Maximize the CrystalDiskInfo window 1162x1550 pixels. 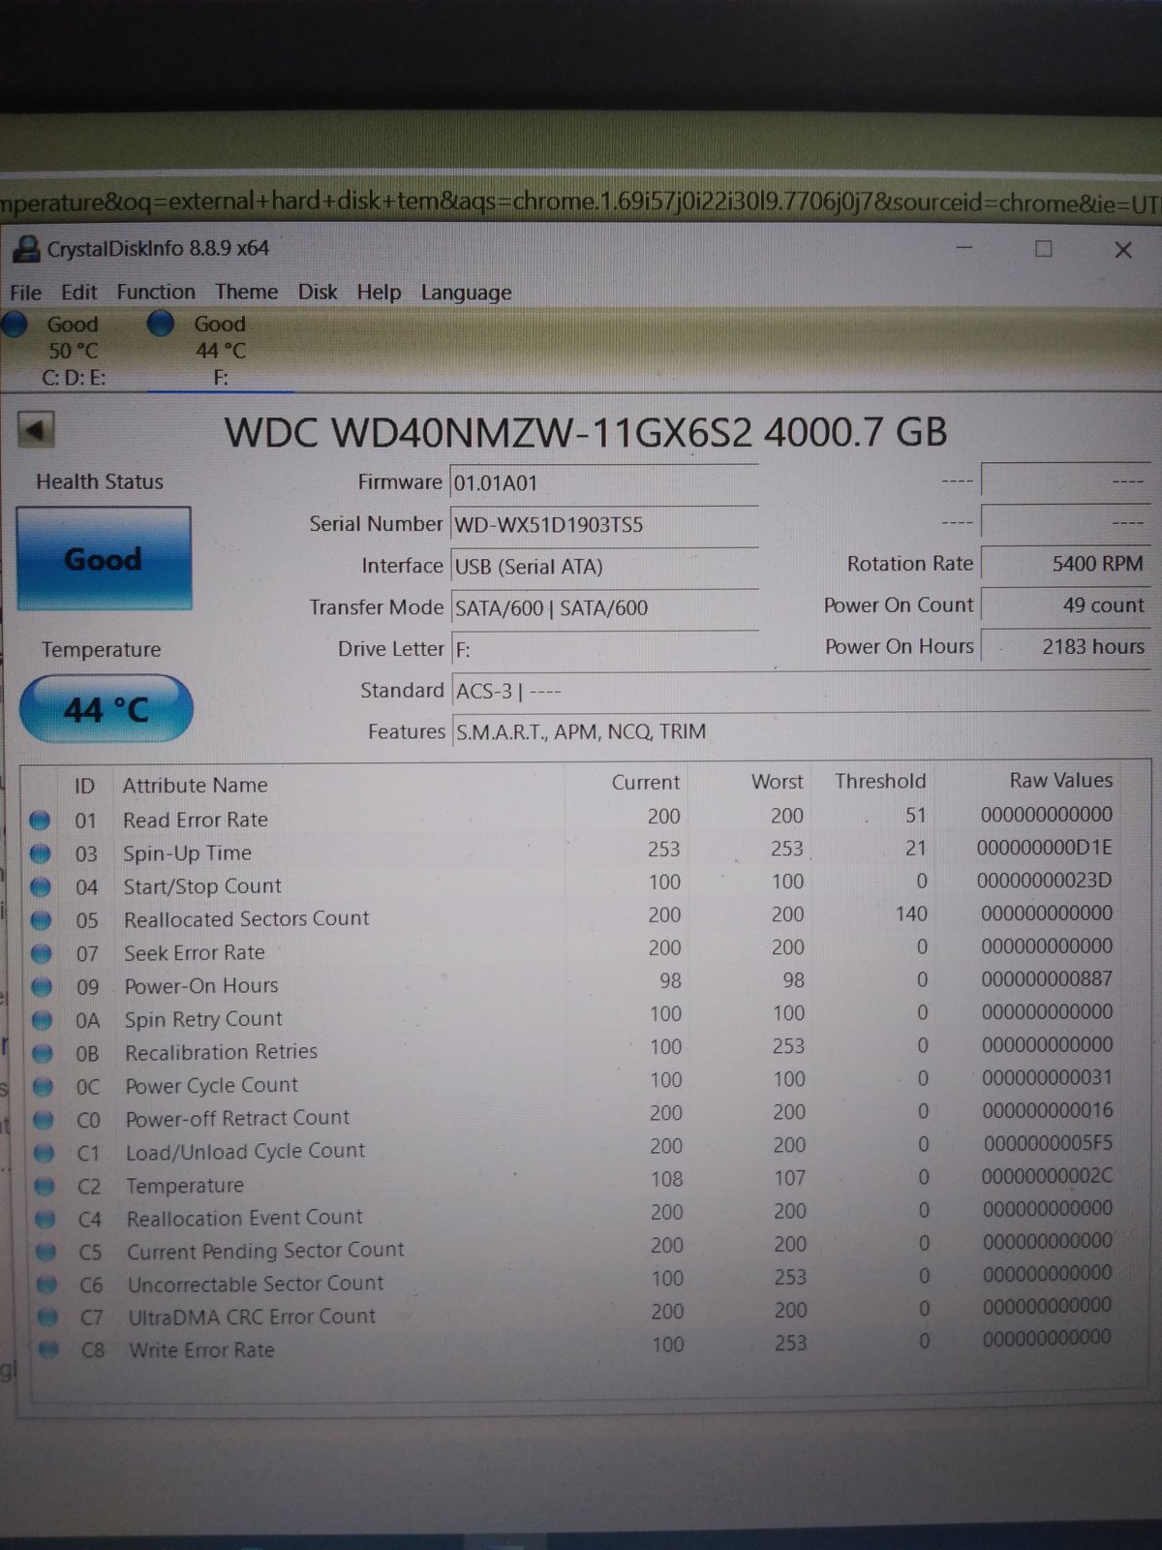pos(1044,249)
